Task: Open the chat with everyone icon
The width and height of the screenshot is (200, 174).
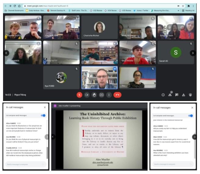Action: (x=177, y=95)
